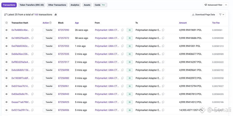This screenshot has width=233, height=116.
Task: Open Token Transfers (ERC-20) tab
Action: pyautogui.click(x=32, y=5)
